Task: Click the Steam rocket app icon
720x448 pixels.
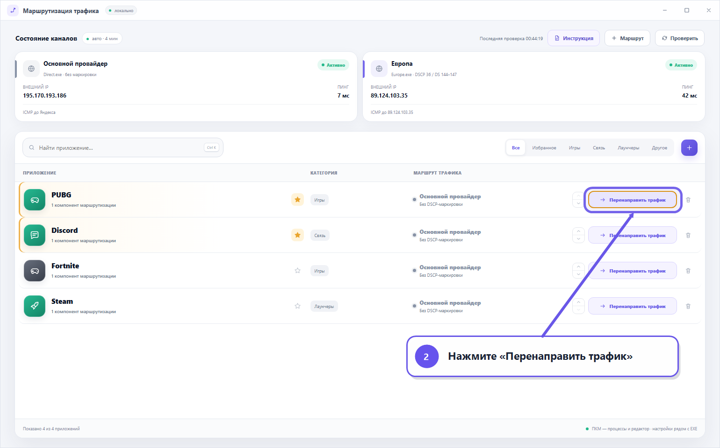Action: [x=35, y=306]
